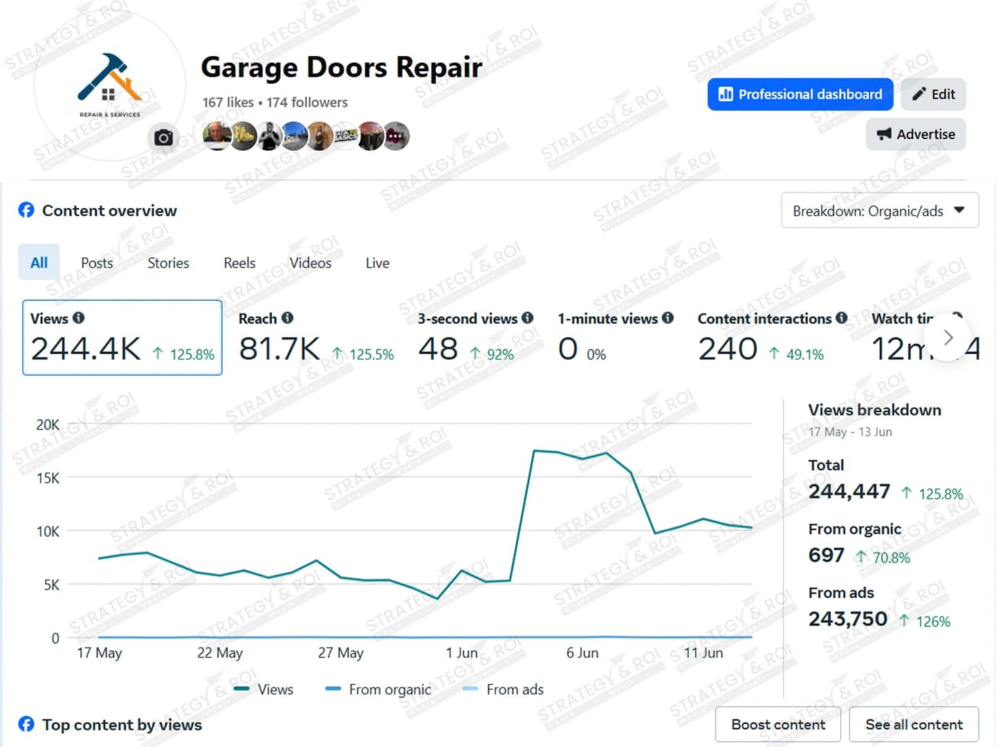The image size is (996, 747).
Task: Click the camera icon on profile picture
Action: (163, 138)
